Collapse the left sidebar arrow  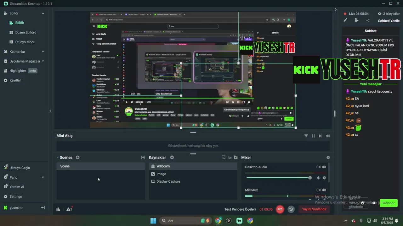click(50, 111)
